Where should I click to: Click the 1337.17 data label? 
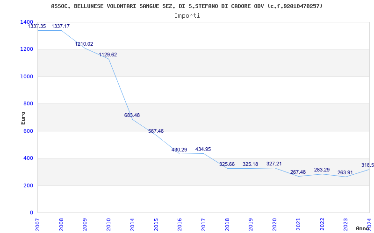(x=61, y=26)
